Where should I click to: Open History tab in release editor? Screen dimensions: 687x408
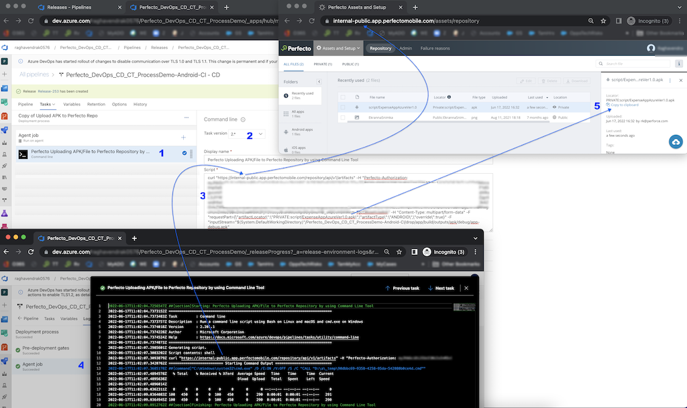[140, 104]
